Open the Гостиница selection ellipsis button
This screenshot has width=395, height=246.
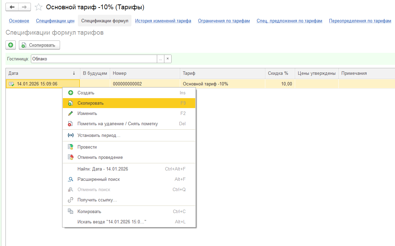coord(161,59)
